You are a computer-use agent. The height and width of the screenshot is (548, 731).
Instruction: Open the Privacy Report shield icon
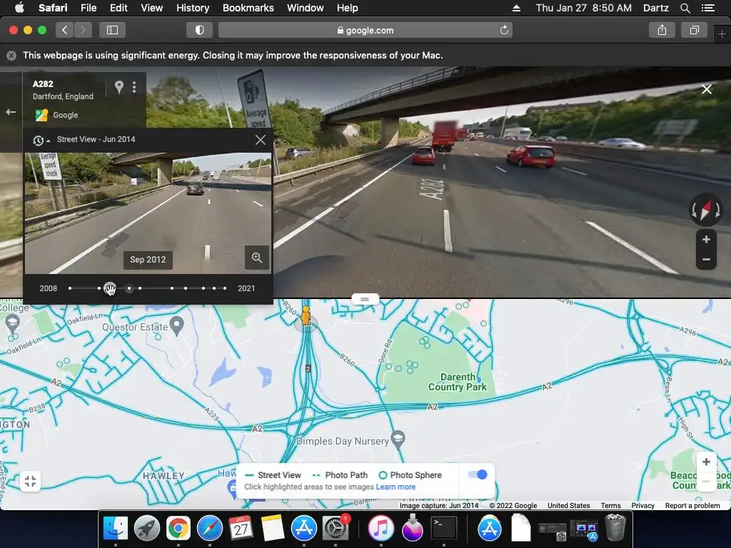pos(200,30)
